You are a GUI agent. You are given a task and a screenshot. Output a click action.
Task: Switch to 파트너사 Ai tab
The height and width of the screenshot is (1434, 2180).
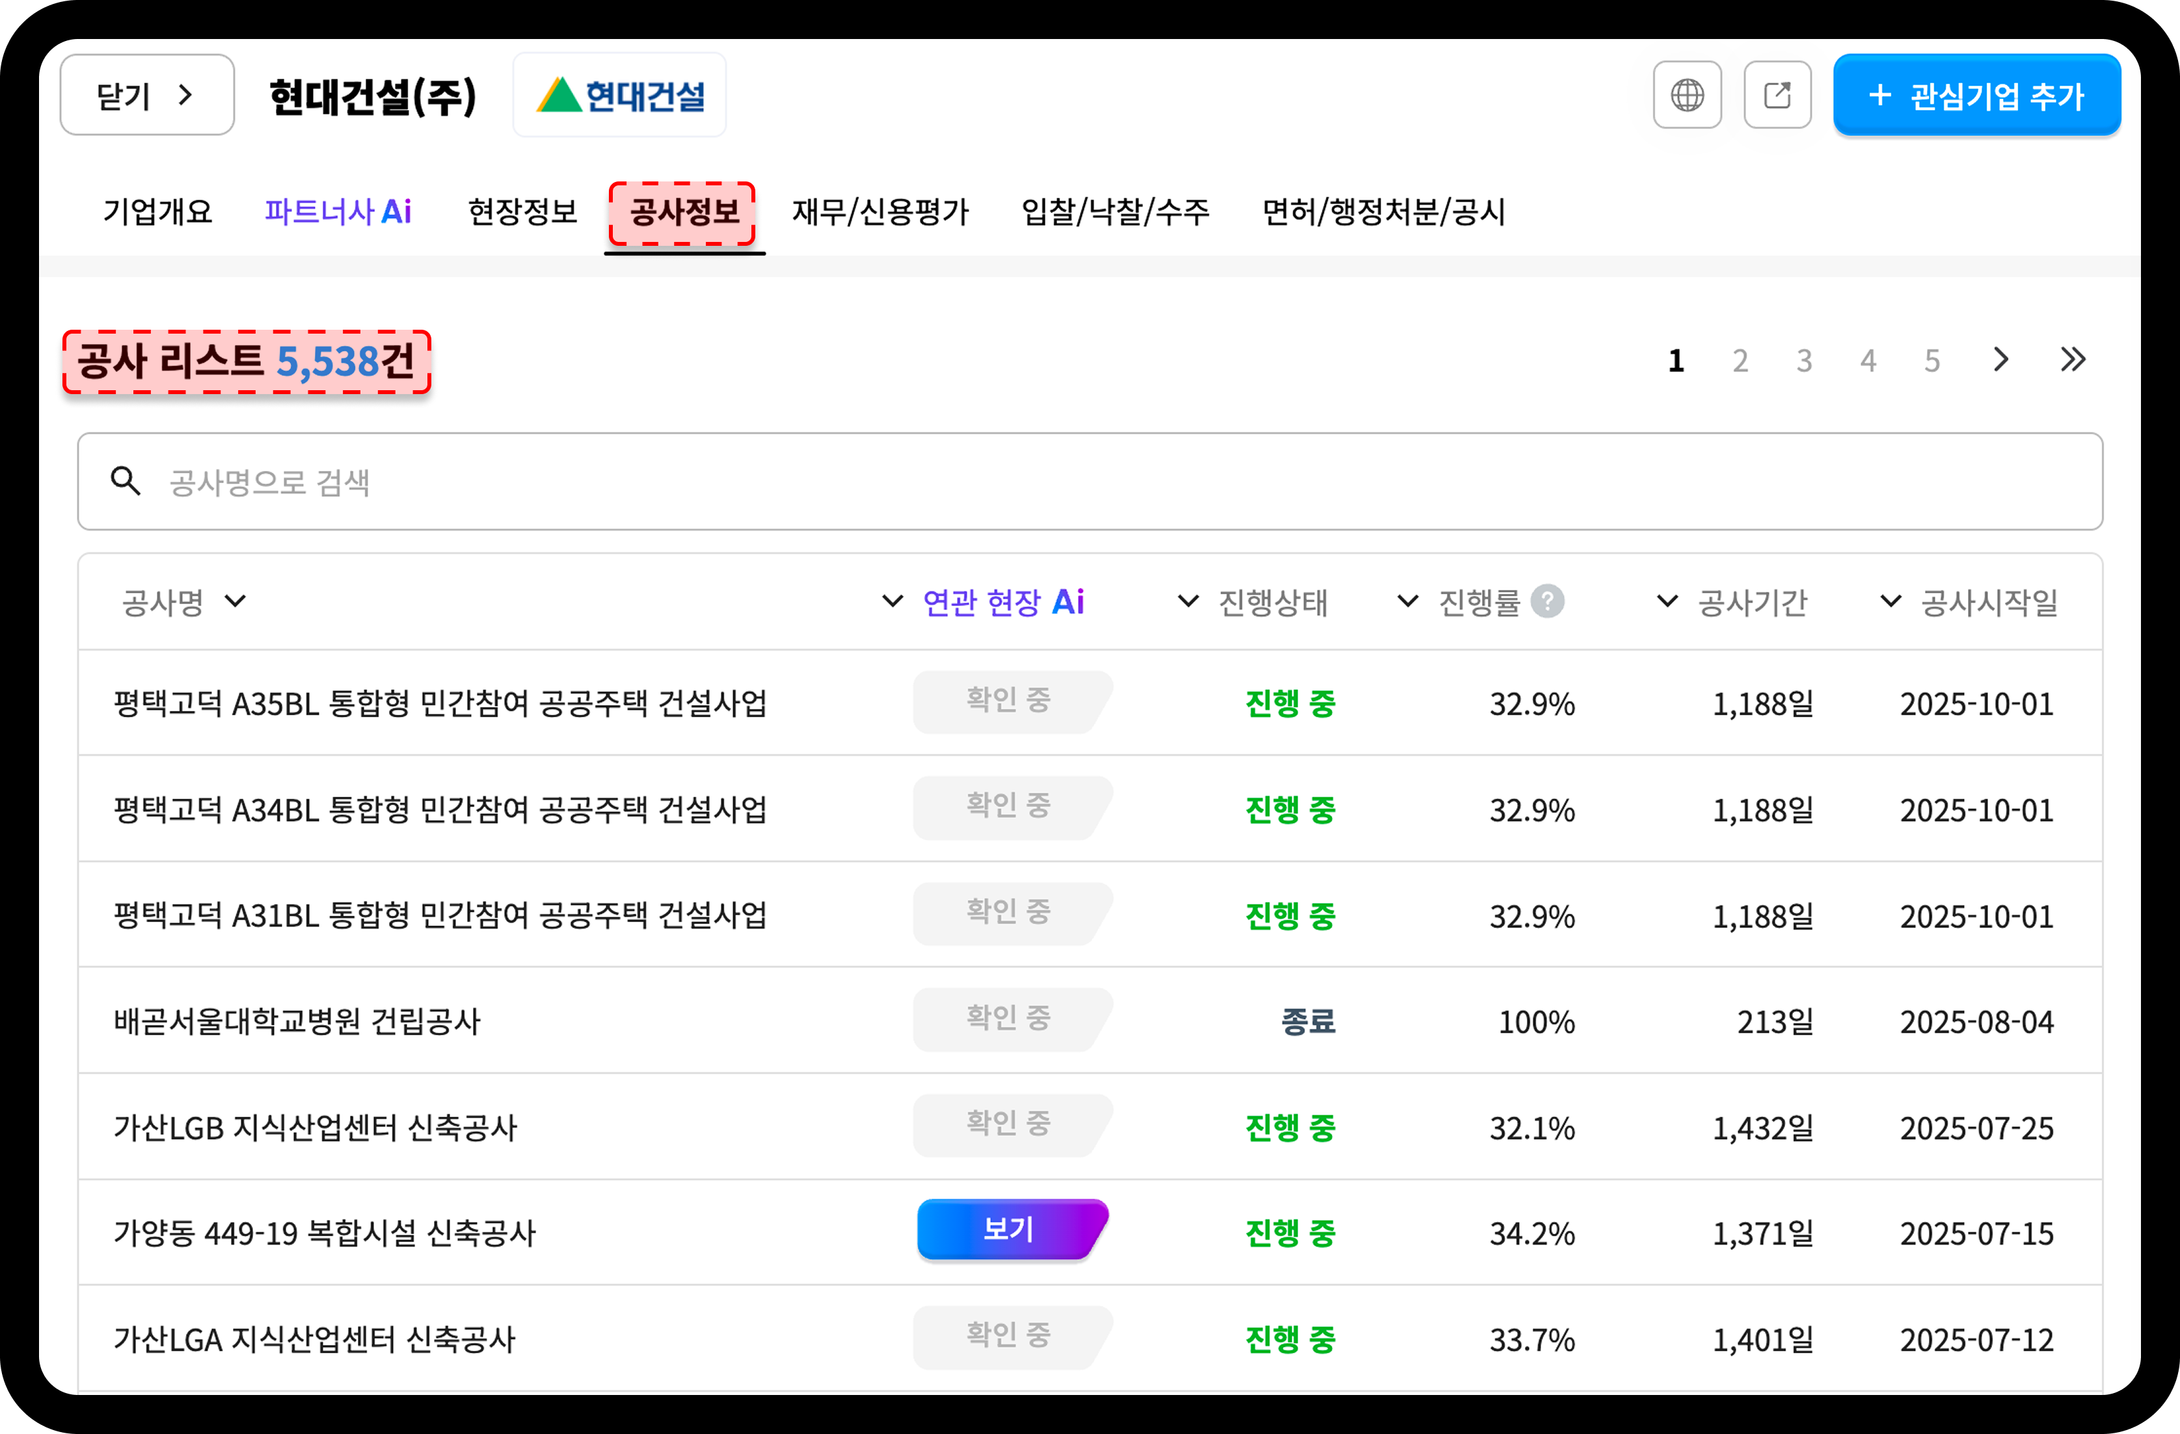(x=338, y=213)
